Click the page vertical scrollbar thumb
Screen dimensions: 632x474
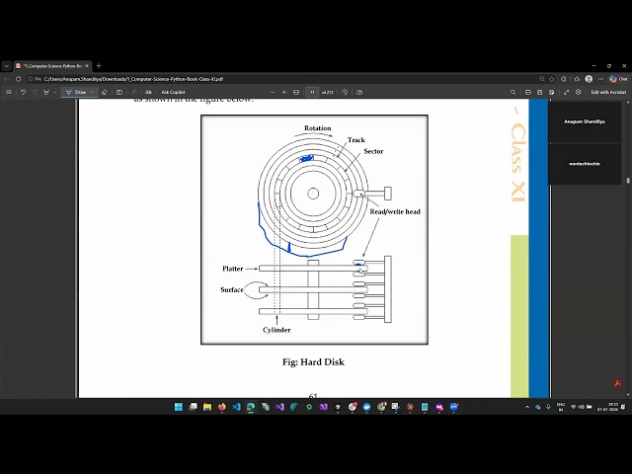[x=628, y=180]
